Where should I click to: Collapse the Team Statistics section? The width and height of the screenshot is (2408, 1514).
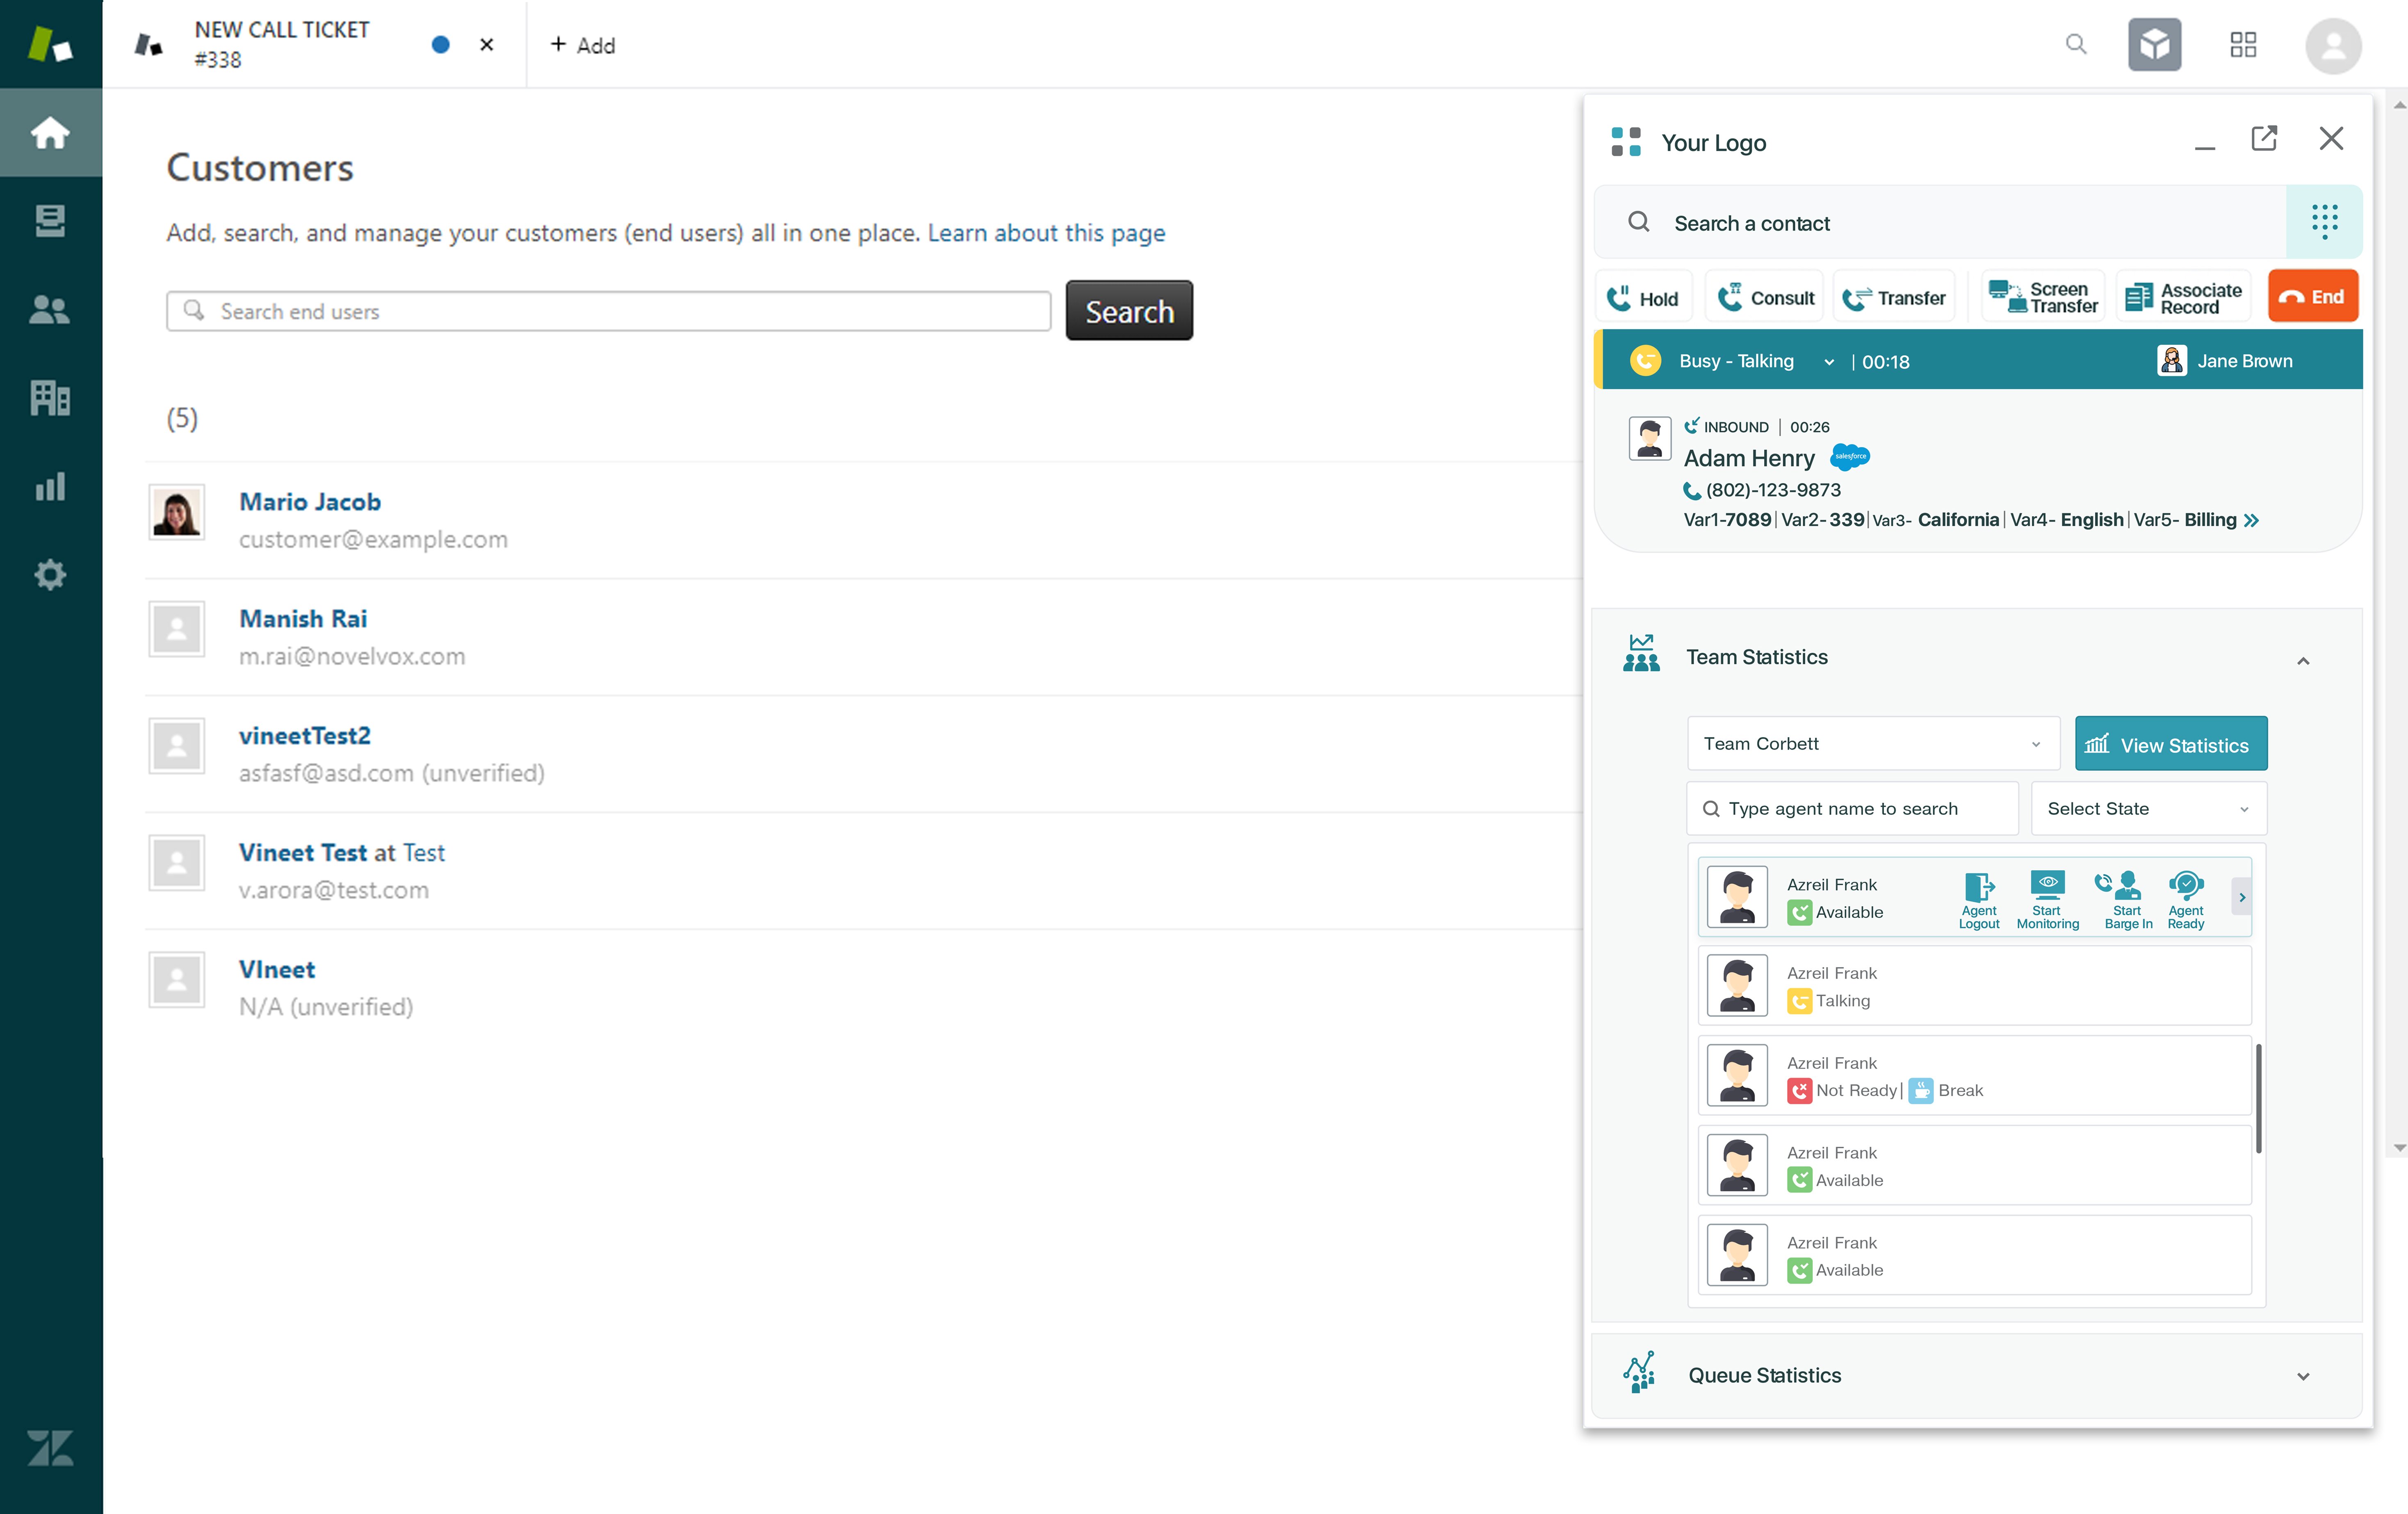(2302, 661)
